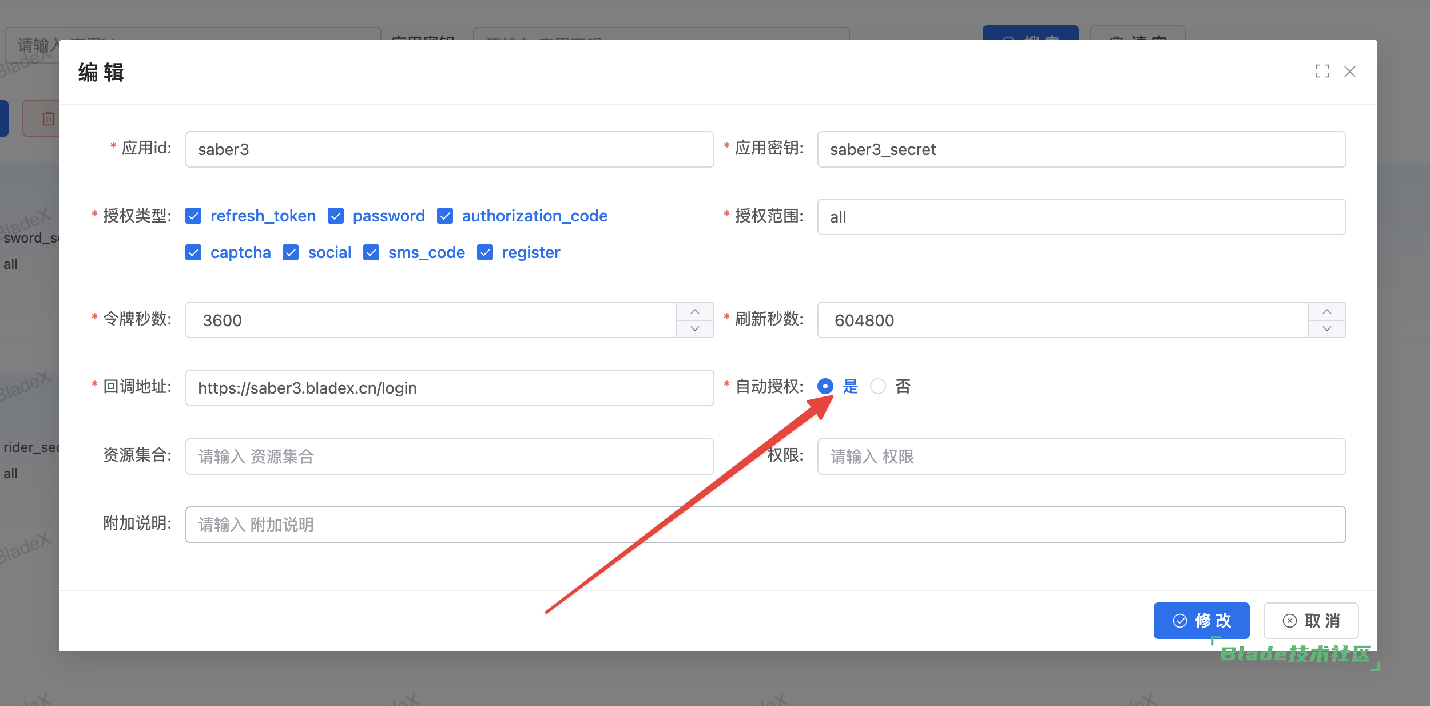Toggle fullscreen icon in dialog header
The image size is (1430, 706).
(x=1322, y=72)
